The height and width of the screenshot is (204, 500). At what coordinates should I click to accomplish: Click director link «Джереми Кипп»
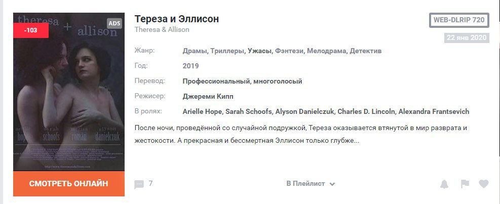point(208,96)
